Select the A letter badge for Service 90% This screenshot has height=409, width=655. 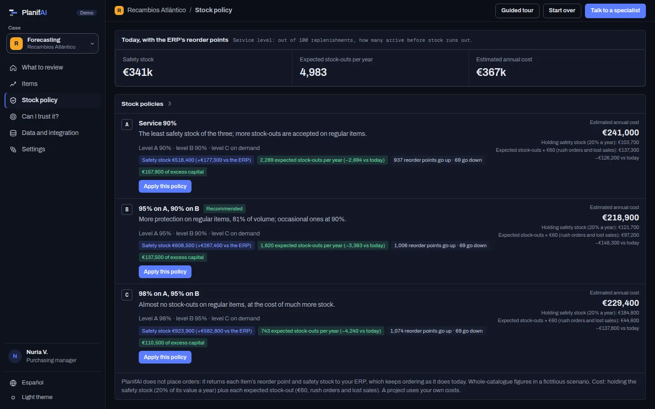(127, 125)
